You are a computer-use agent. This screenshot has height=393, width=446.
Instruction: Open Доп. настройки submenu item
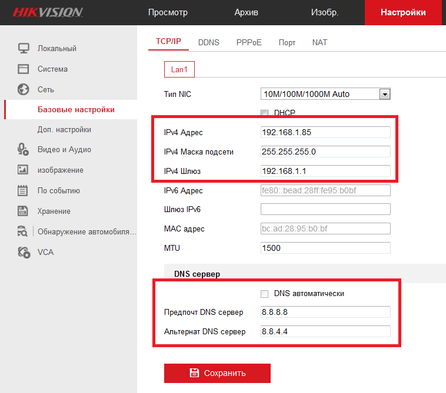click(64, 129)
